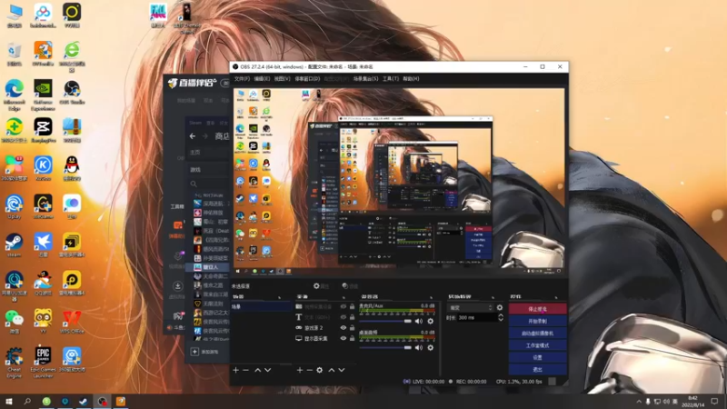
Task: Hide the Display Capture source
Action: click(344, 338)
